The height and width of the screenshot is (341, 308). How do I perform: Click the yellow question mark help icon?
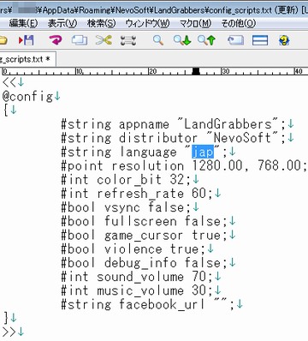pos(284,40)
